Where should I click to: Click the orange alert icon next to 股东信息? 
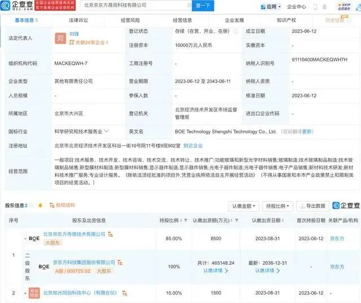[40, 206]
